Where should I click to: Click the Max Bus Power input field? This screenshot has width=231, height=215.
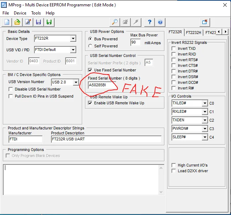click(136, 42)
